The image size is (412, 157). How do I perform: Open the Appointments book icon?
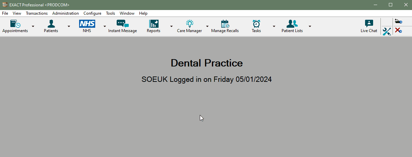click(x=15, y=24)
